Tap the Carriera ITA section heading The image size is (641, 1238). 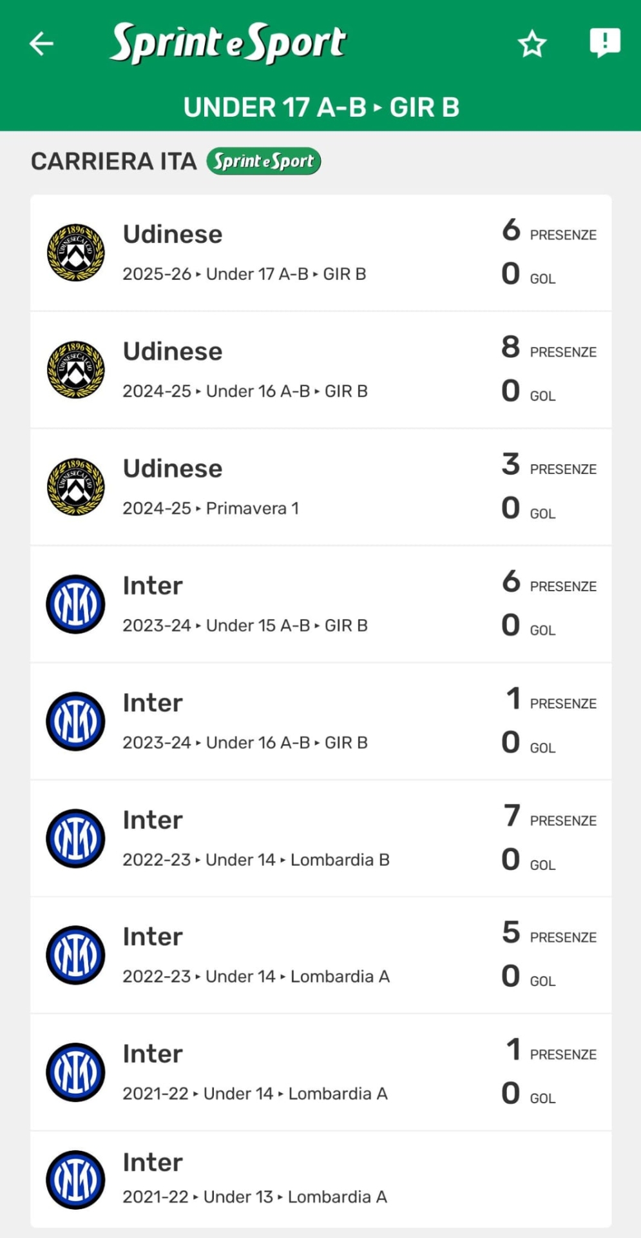point(113,161)
